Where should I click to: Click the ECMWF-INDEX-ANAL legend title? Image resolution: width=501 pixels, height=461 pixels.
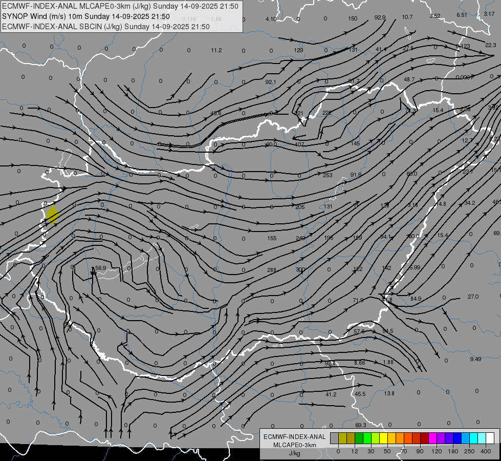coord(294,437)
